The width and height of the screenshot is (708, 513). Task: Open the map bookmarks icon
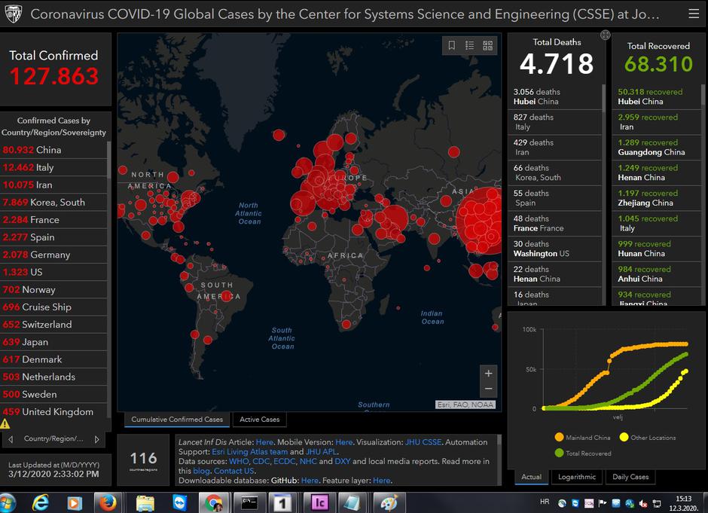[452, 45]
